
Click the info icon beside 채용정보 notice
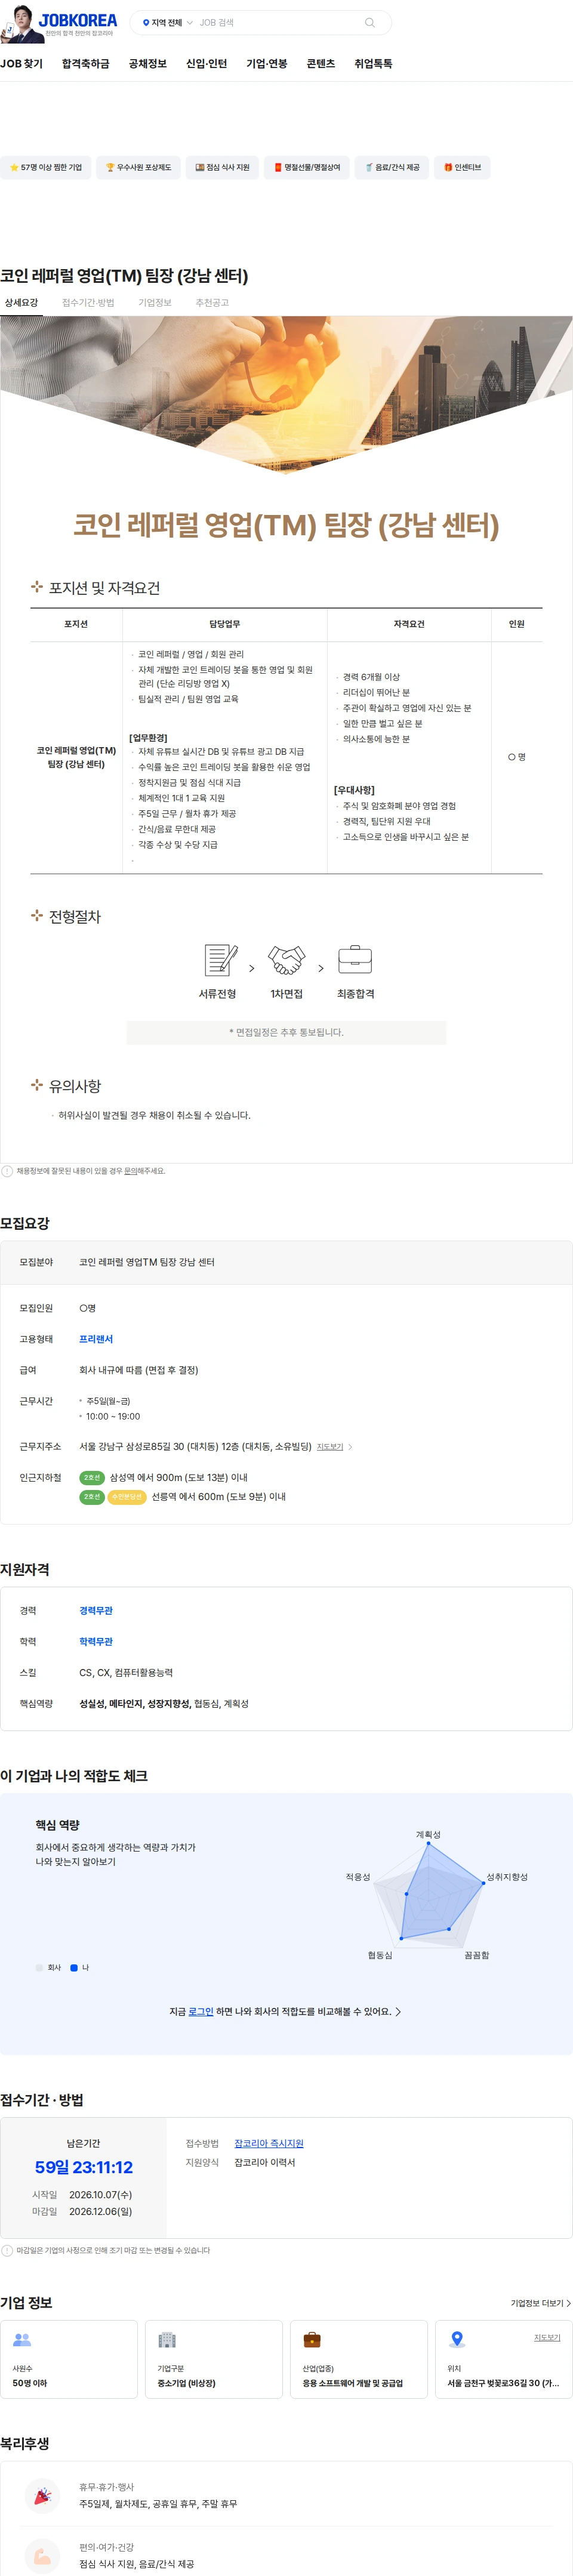click(7, 1171)
